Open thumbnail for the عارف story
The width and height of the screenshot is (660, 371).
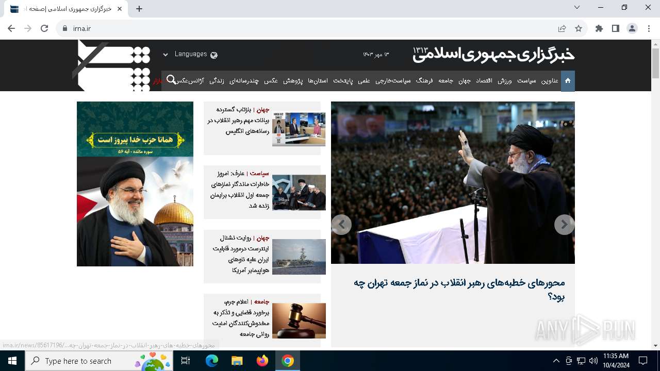click(299, 193)
